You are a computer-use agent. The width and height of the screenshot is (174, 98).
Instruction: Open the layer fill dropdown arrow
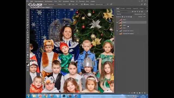(147, 17)
